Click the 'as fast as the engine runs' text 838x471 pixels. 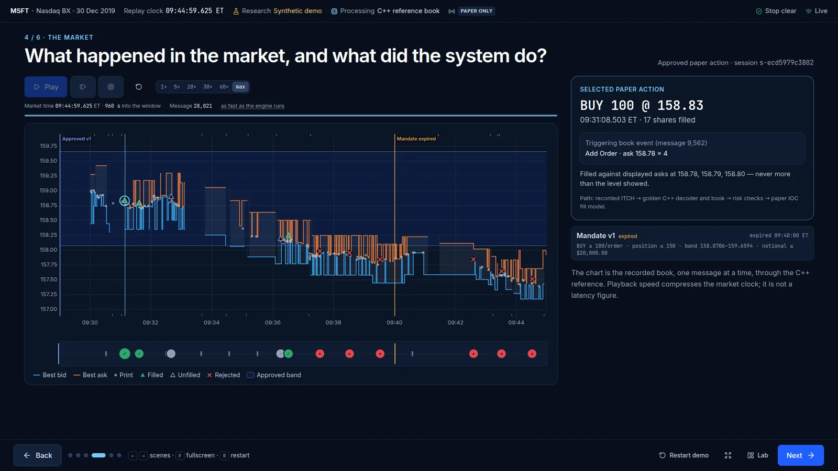click(x=252, y=106)
